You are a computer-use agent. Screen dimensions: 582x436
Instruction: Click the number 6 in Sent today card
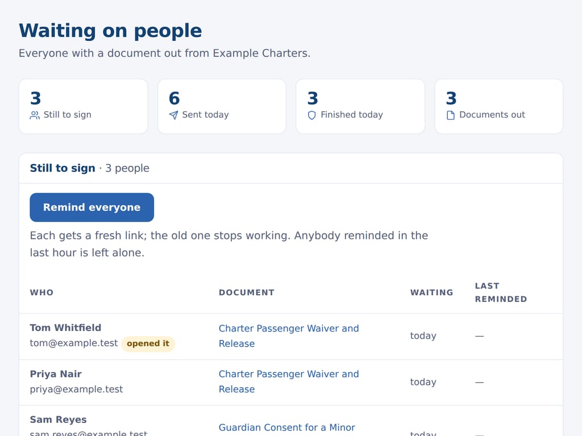coord(174,99)
